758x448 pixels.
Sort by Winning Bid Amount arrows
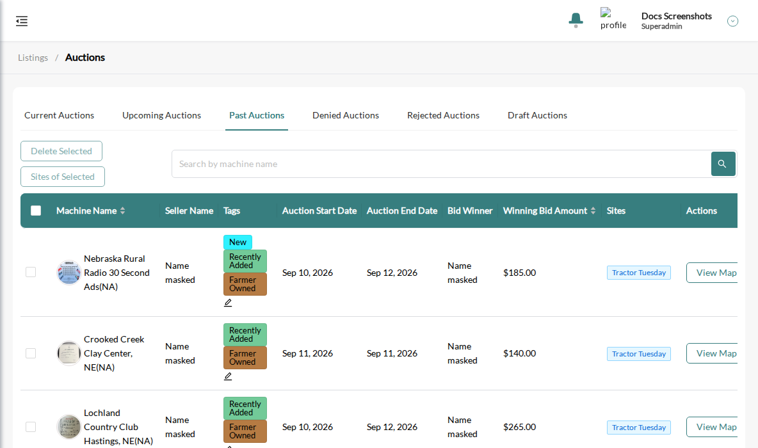pyautogui.click(x=593, y=211)
